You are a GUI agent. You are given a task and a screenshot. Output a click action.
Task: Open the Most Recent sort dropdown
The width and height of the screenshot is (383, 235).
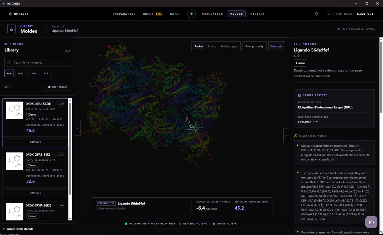pyautogui.click(x=58, y=87)
